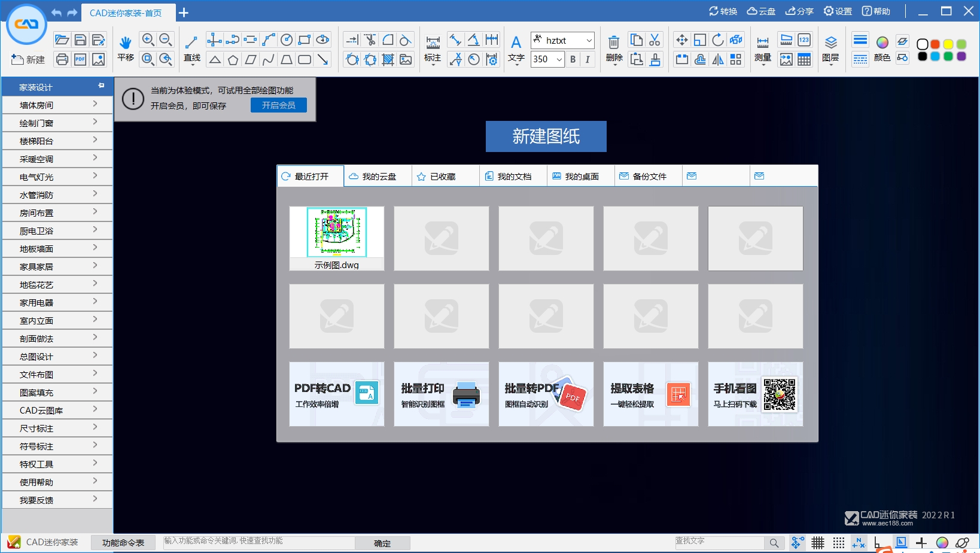Open the layers (图层) tool
The width and height of the screenshot is (980, 553).
coord(830,48)
